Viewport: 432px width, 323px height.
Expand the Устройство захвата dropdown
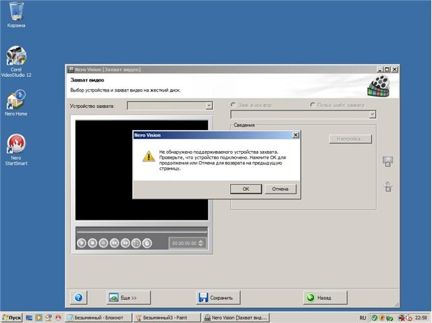pos(209,106)
